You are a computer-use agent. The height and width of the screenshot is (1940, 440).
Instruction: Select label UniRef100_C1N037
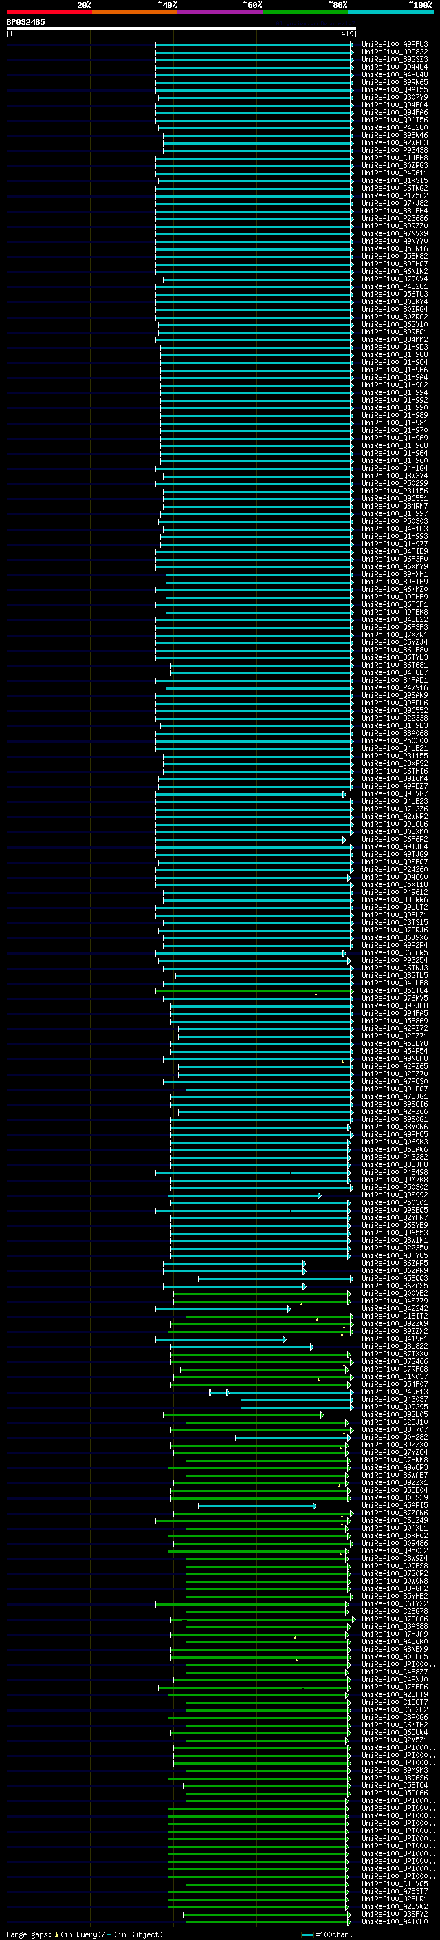click(394, 1376)
